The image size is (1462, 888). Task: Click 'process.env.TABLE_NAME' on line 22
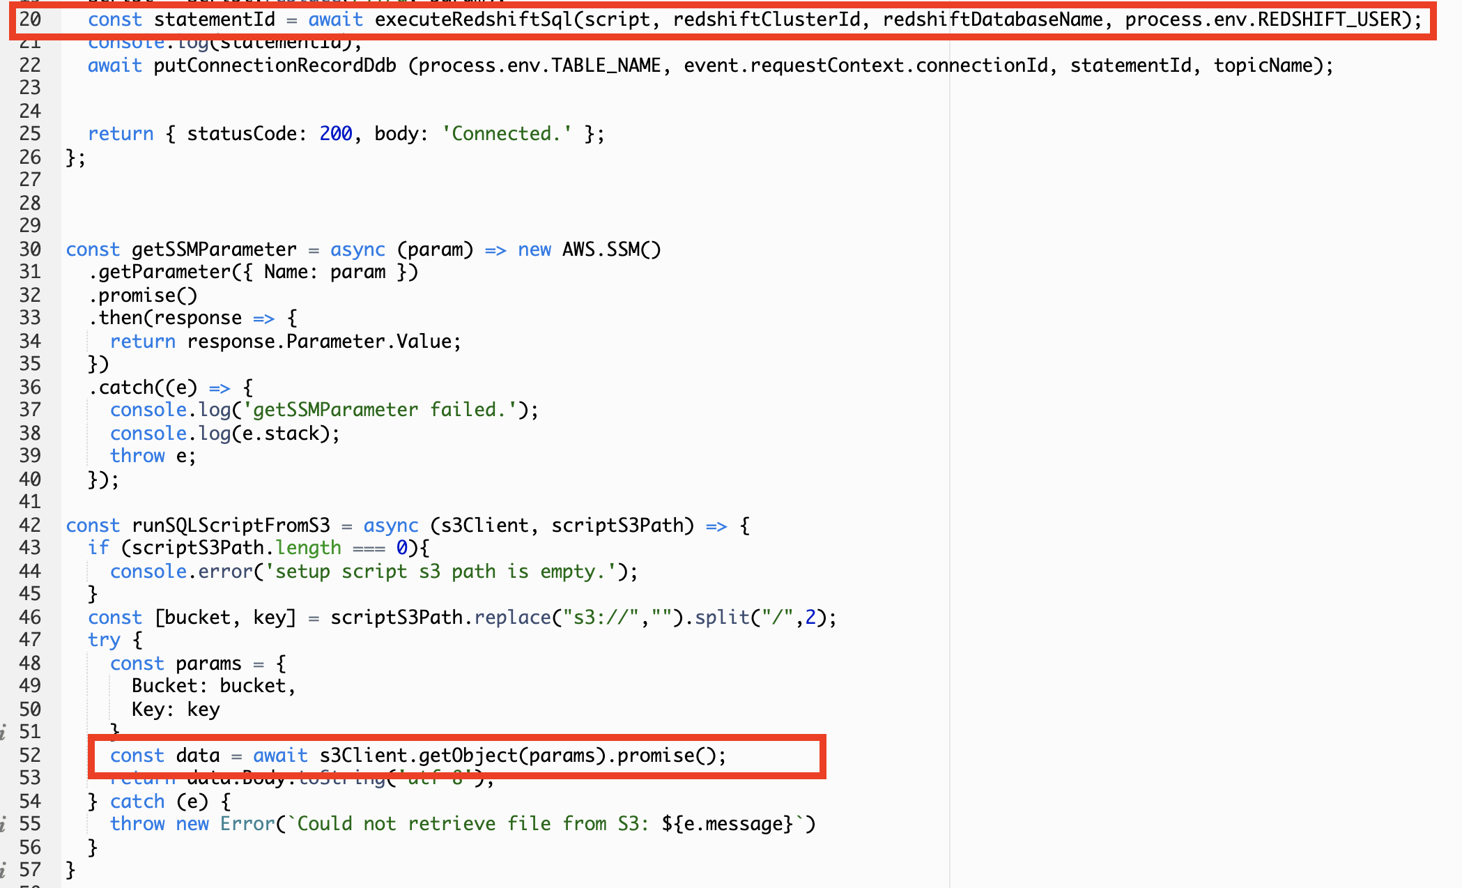click(539, 65)
